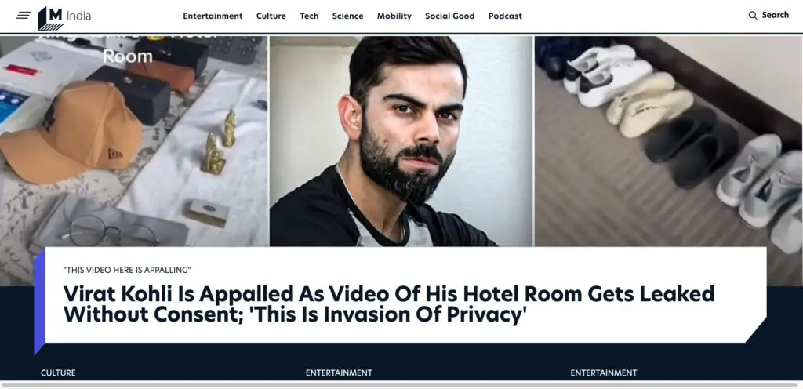Open the Science nav item
The height and width of the screenshot is (389, 803).
coord(347,16)
